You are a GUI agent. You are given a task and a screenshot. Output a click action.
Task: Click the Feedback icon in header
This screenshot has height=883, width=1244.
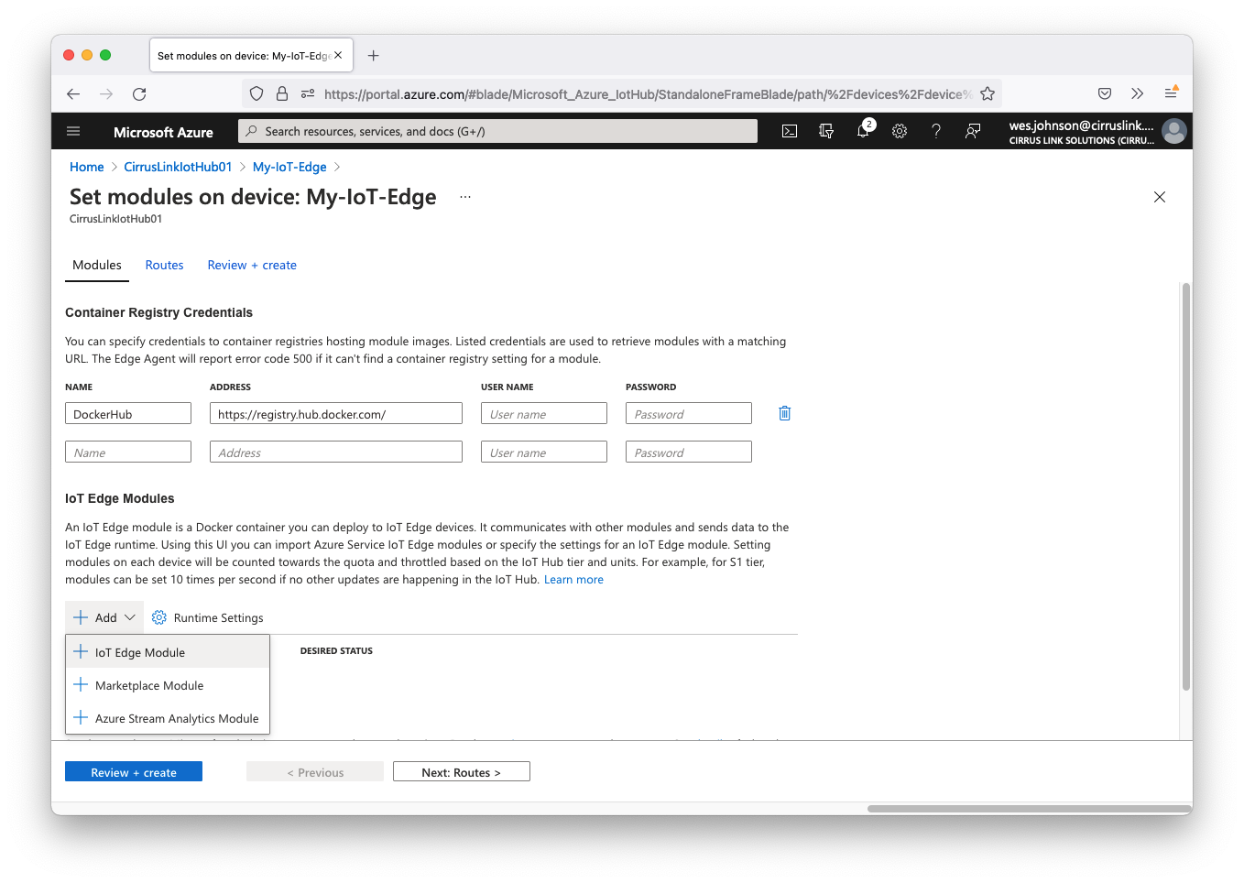tap(973, 132)
